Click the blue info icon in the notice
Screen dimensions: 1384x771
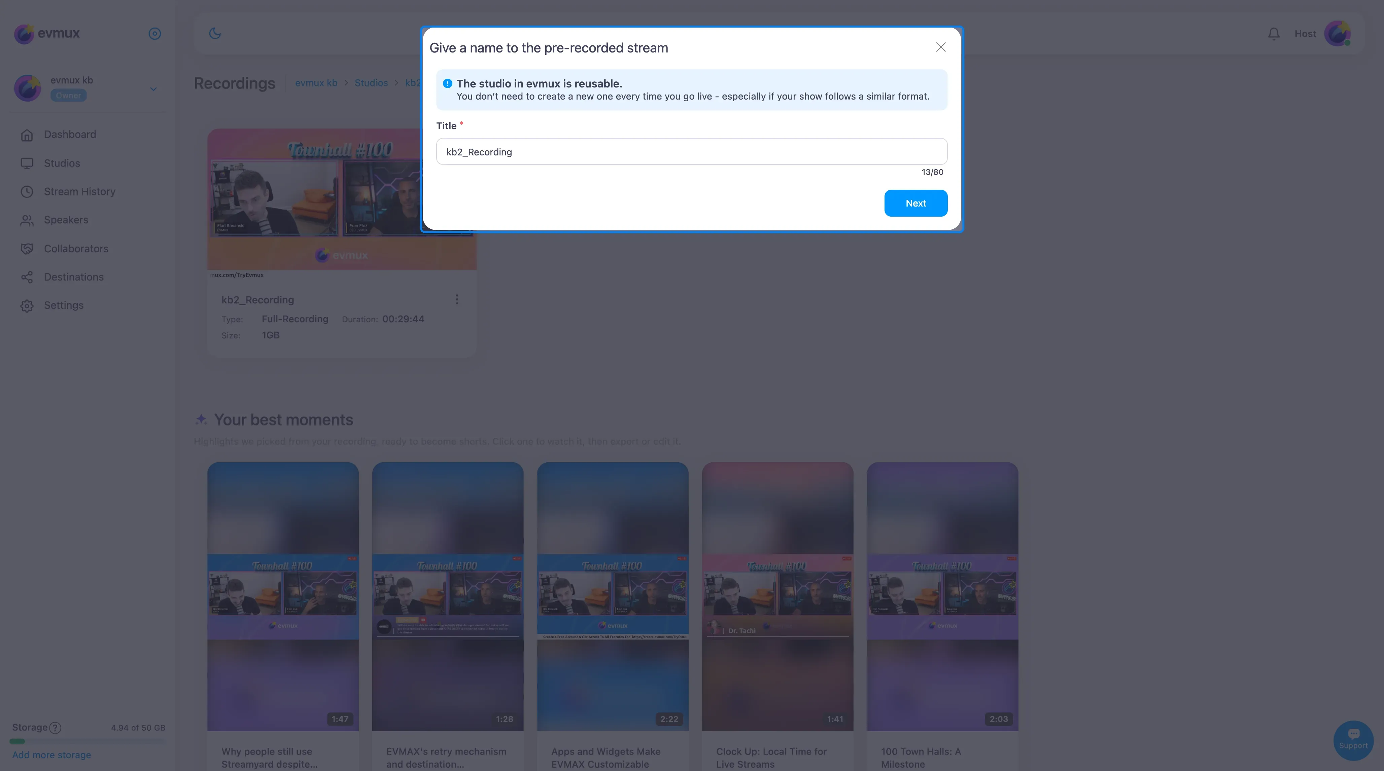click(x=447, y=83)
